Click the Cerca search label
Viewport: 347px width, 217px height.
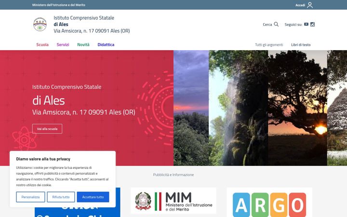tap(267, 25)
